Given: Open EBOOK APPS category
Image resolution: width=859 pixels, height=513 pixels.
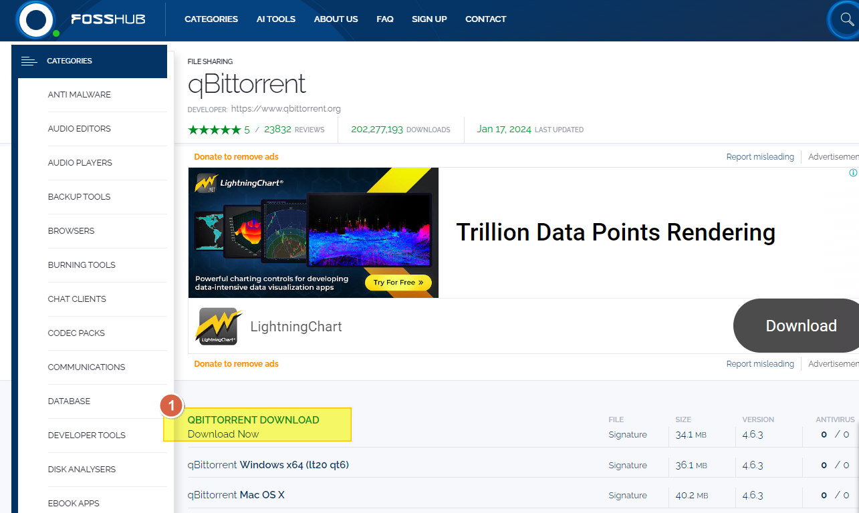Looking at the screenshot, I should coord(74,504).
